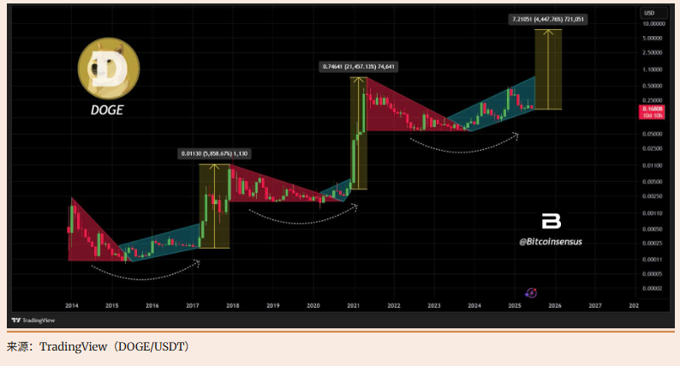Click the caption 来源：TradingView（DOGE/USDT）
This screenshot has width=680, height=366.
coord(98,347)
